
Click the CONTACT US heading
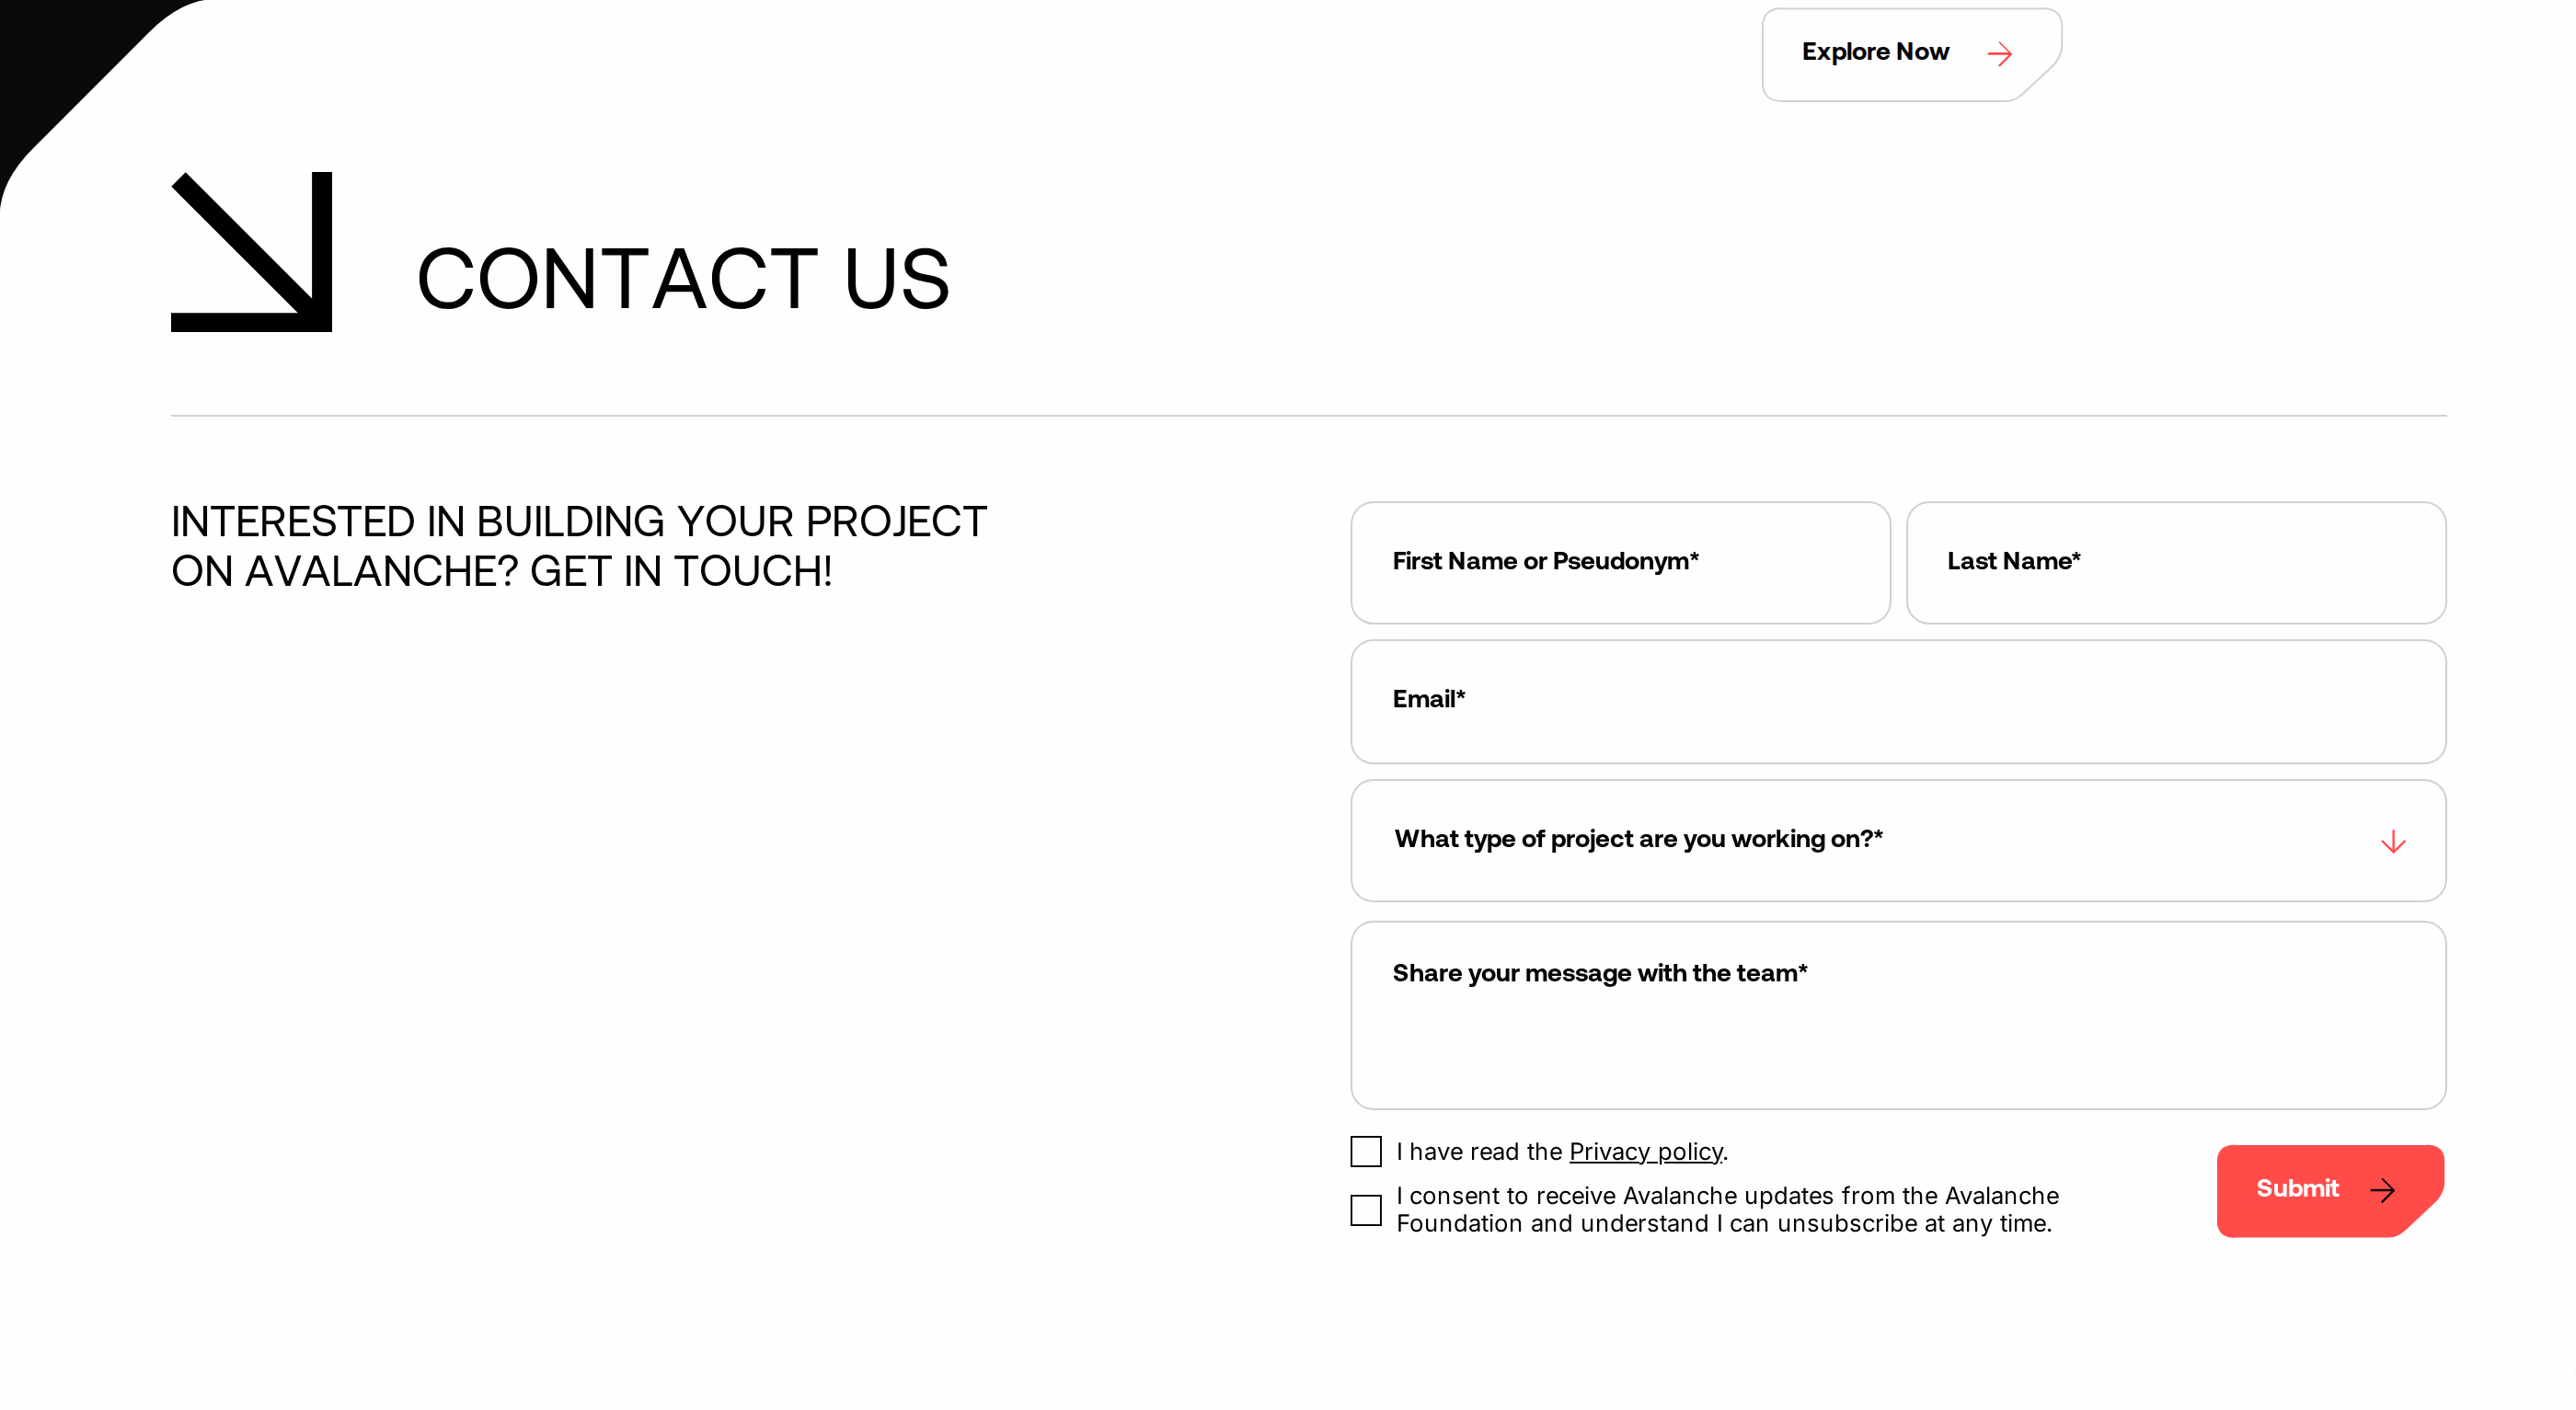point(683,279)
